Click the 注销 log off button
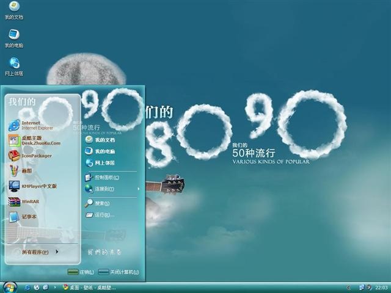Screen dimensions: 391x293 (x=81, y=272)
